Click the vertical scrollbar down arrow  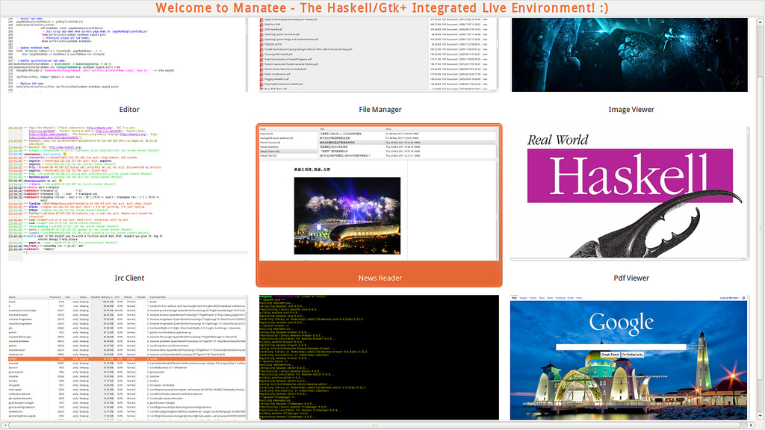tap(760, 417)
